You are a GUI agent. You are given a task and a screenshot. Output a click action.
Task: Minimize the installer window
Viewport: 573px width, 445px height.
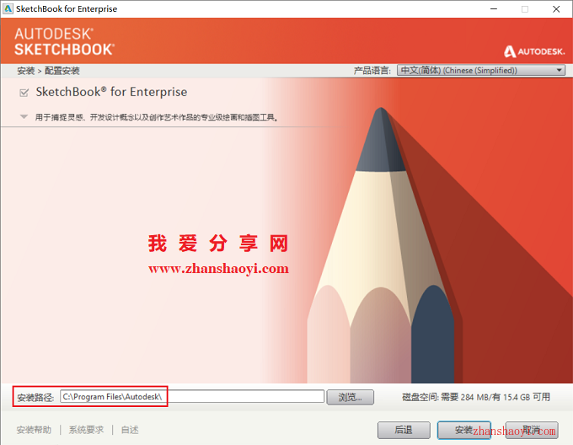(x=494, y=8)
